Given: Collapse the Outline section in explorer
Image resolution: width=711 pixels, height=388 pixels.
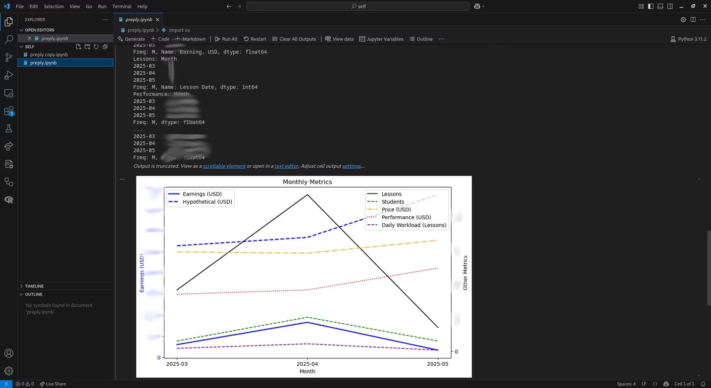Looking at the screenshot, I should coord(34,294).
